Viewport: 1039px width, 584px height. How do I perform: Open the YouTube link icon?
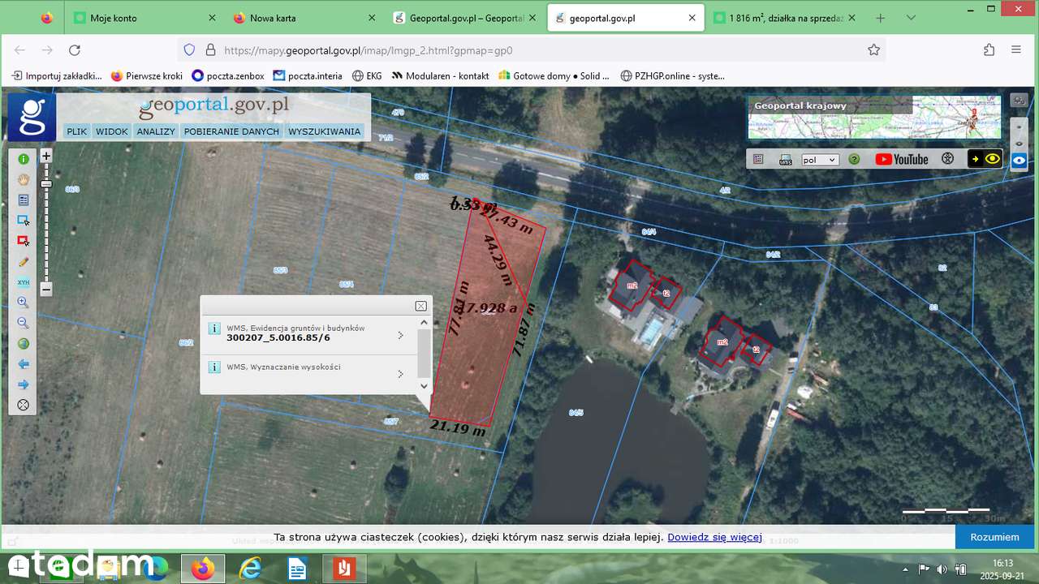click(x=902, y=159)
